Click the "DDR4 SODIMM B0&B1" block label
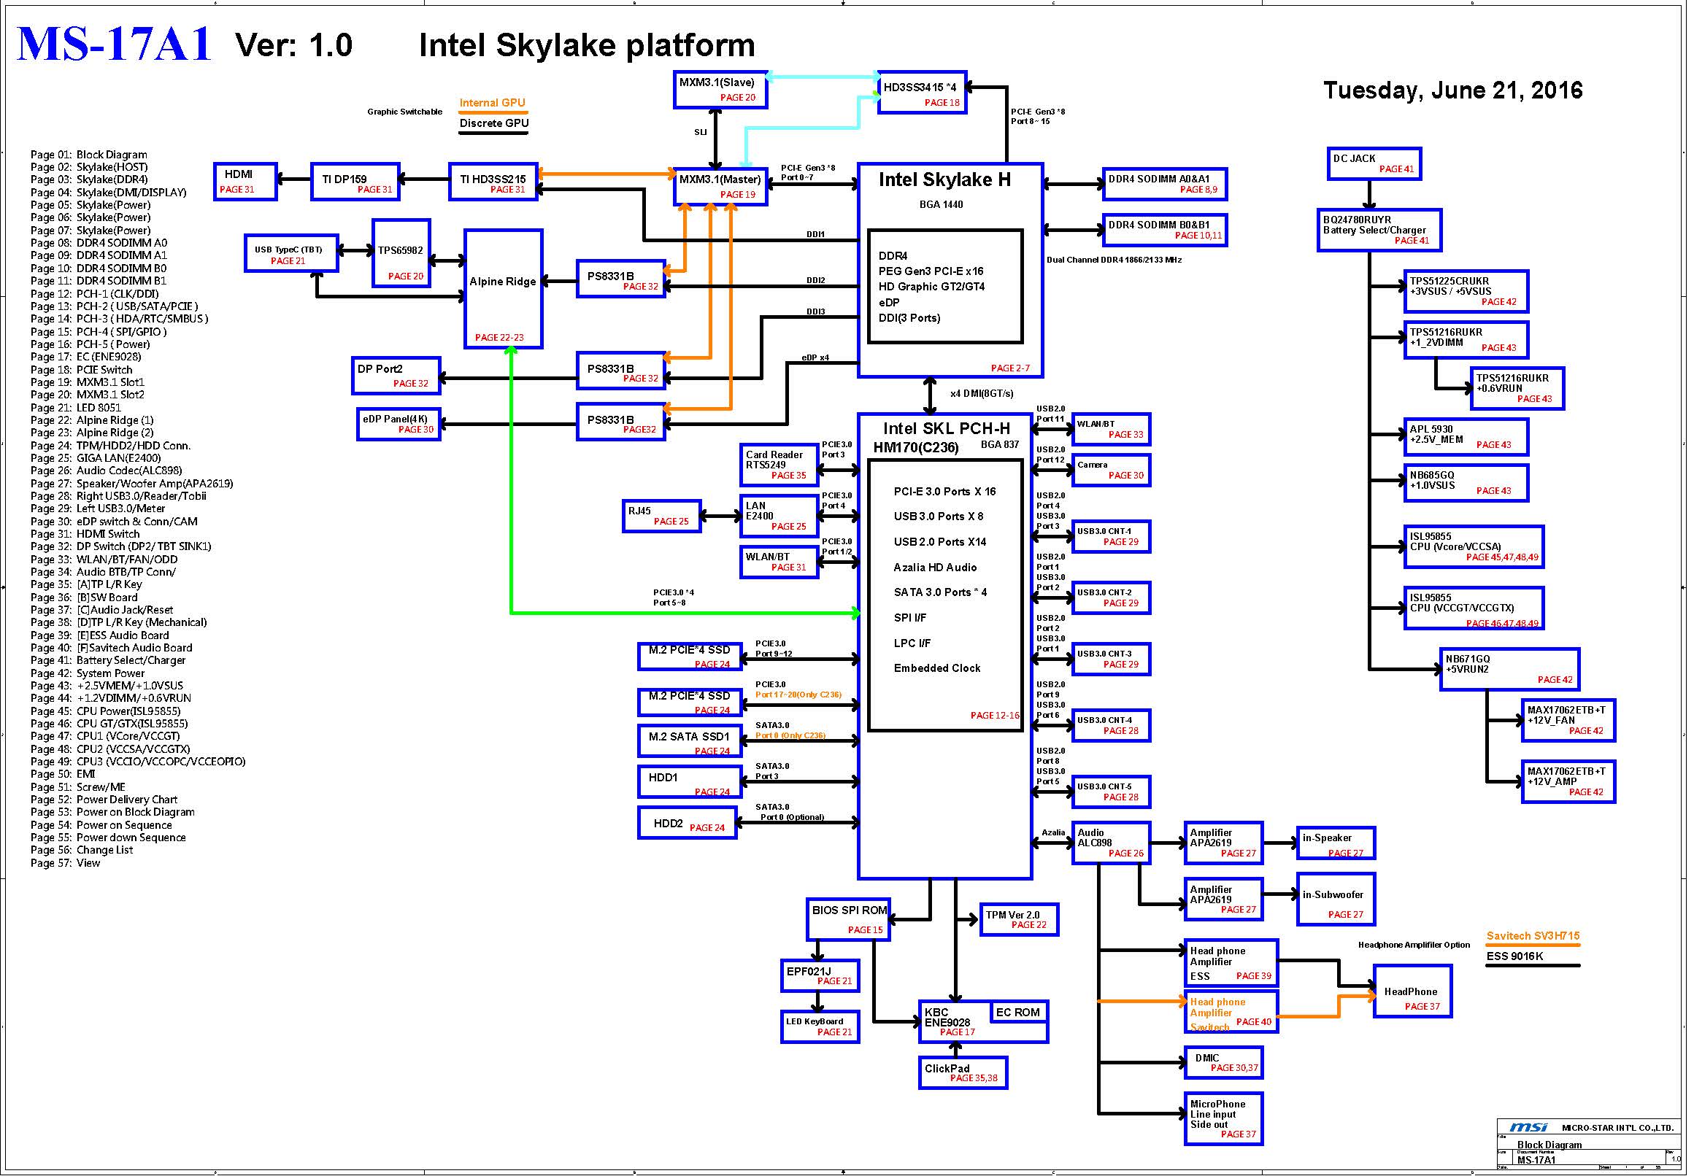 pyautogui.click(x=1159, y=225)
